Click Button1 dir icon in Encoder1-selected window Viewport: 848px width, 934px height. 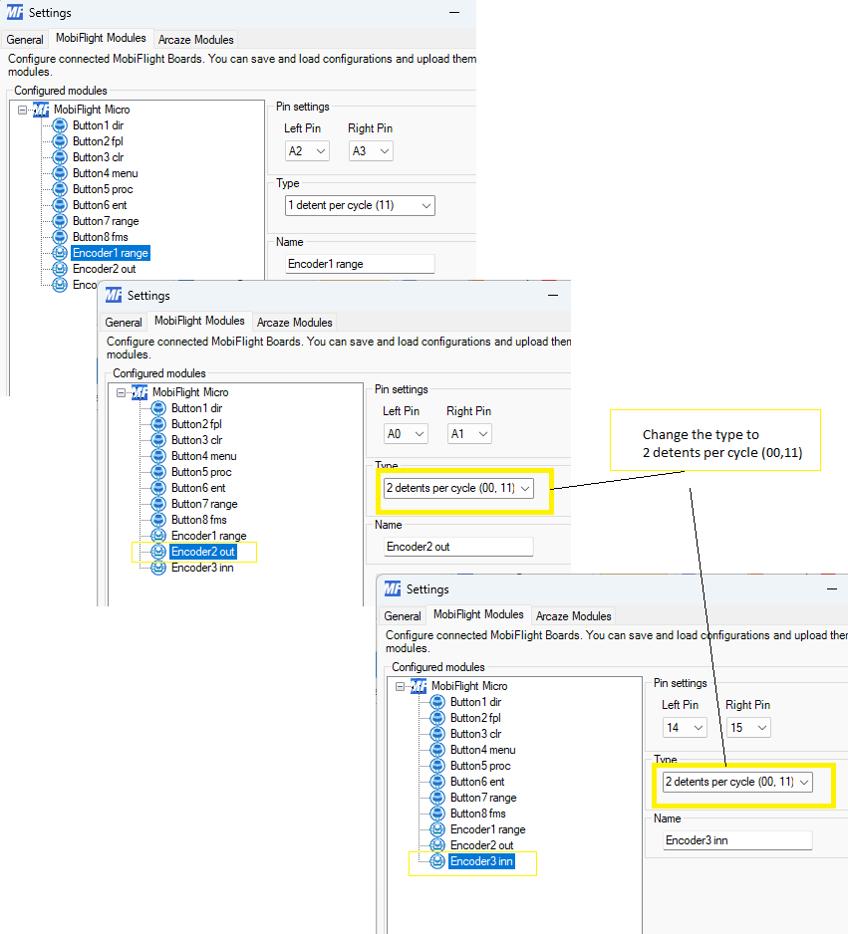point(60,125)
